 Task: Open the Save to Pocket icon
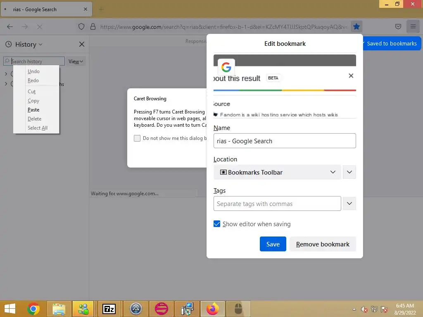398,26
